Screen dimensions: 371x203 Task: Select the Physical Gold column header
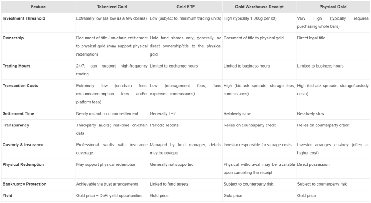pyautogui.click(x=333, y=7)
